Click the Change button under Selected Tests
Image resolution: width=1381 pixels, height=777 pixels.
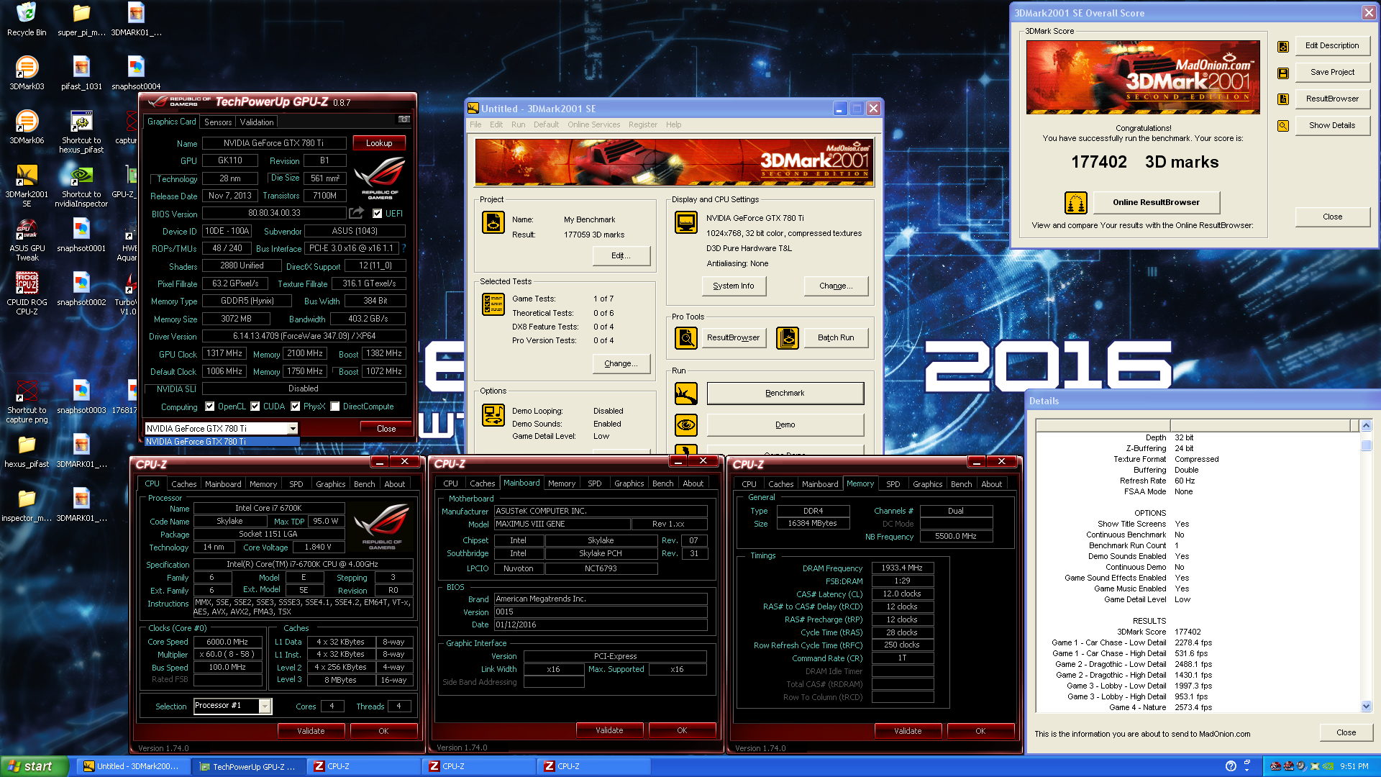tap(621, 364)
